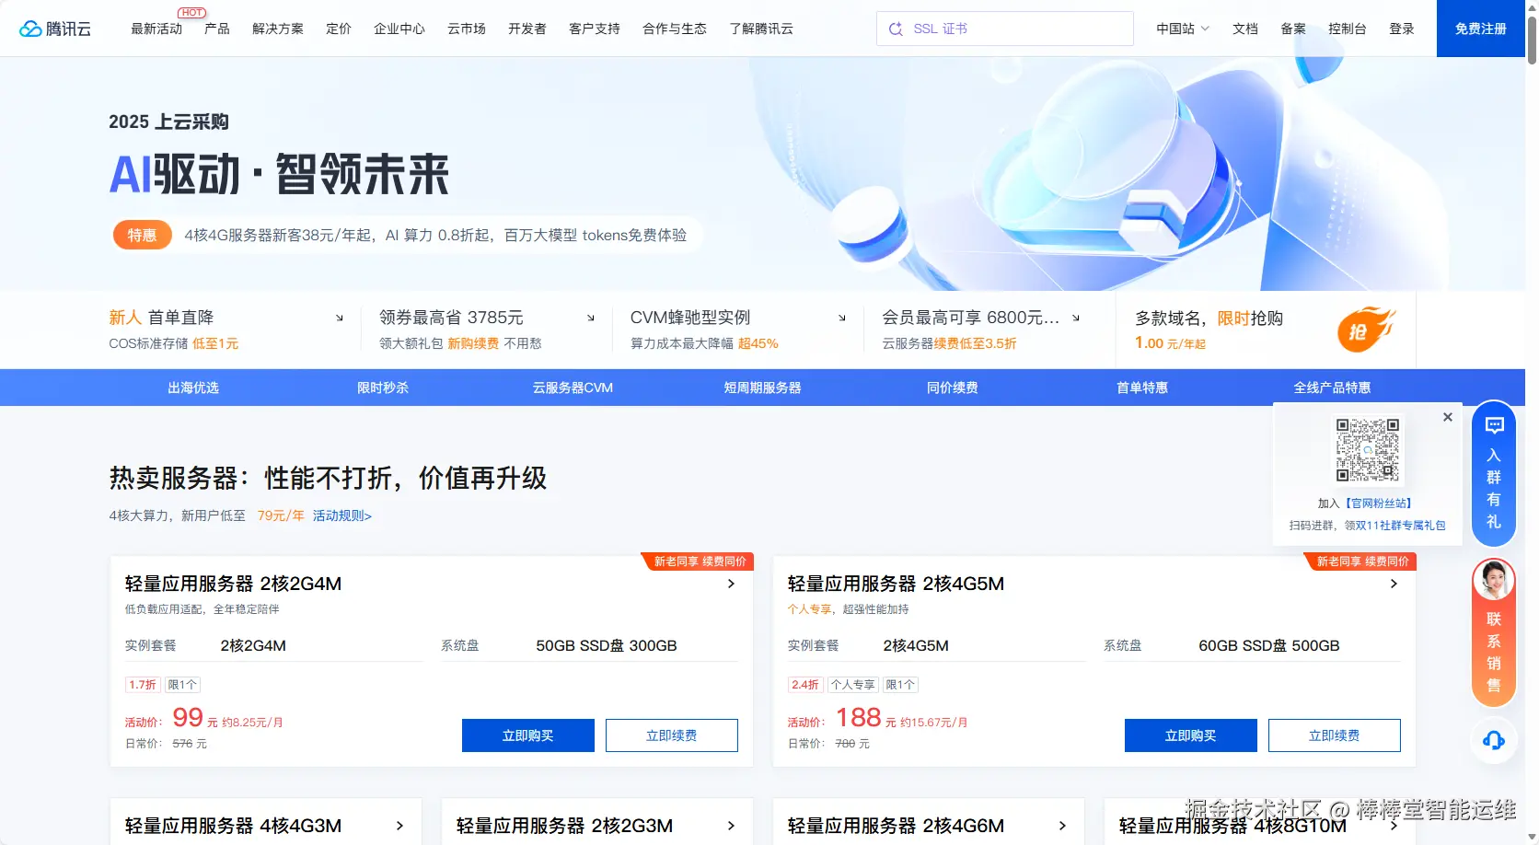Viewport: 1539px width, 845px height.
Task: Open the 产品 menu
Action: coord(217,29)
